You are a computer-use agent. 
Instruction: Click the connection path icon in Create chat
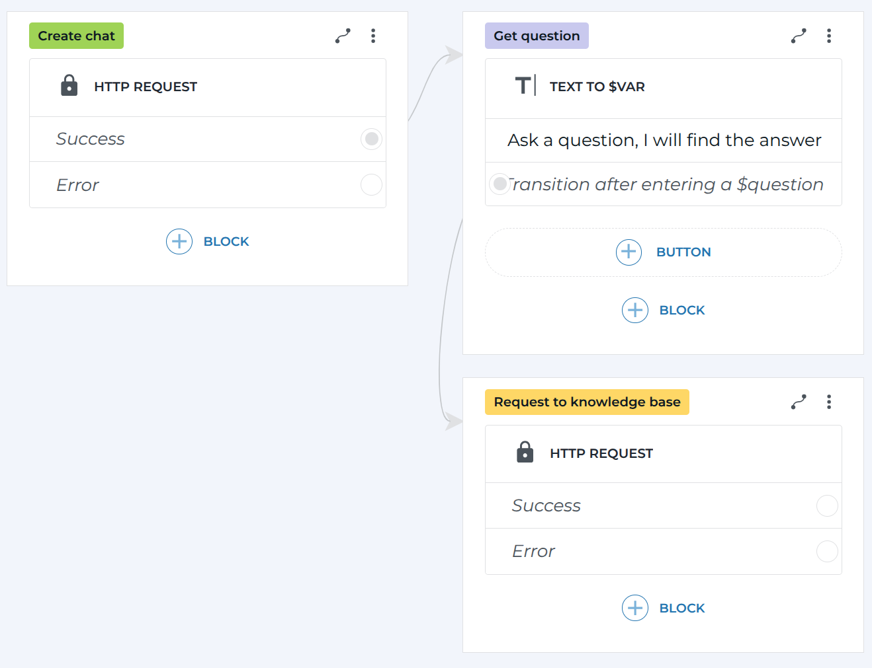343,36
